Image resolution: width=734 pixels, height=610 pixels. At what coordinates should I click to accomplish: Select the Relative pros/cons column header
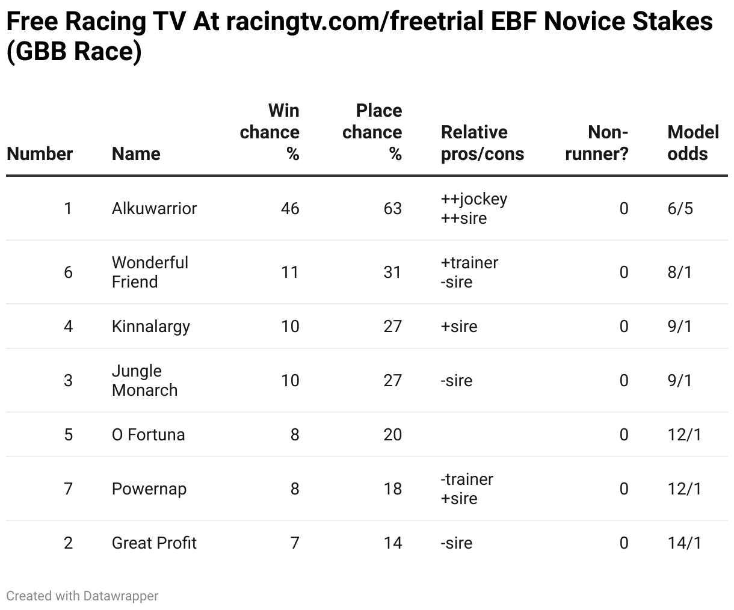(x=482, y=143)
